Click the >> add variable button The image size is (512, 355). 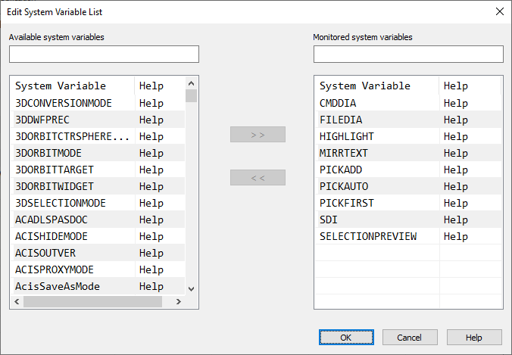pyautogui.click(x=258, y=135)
